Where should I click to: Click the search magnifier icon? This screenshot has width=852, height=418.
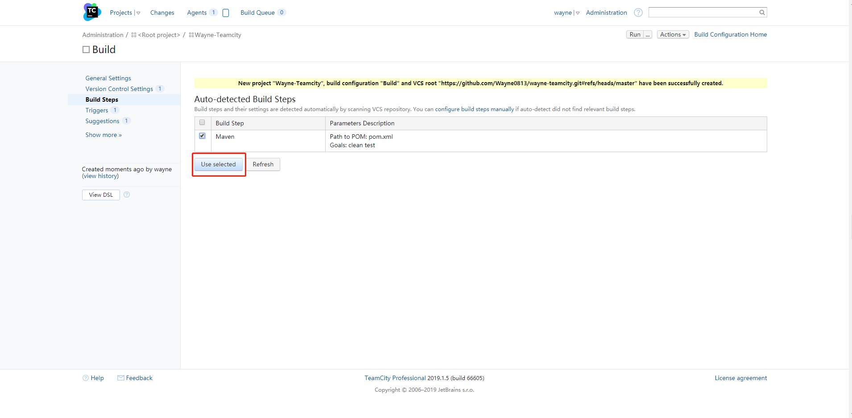pyautogui.click(x=762, y=12)
